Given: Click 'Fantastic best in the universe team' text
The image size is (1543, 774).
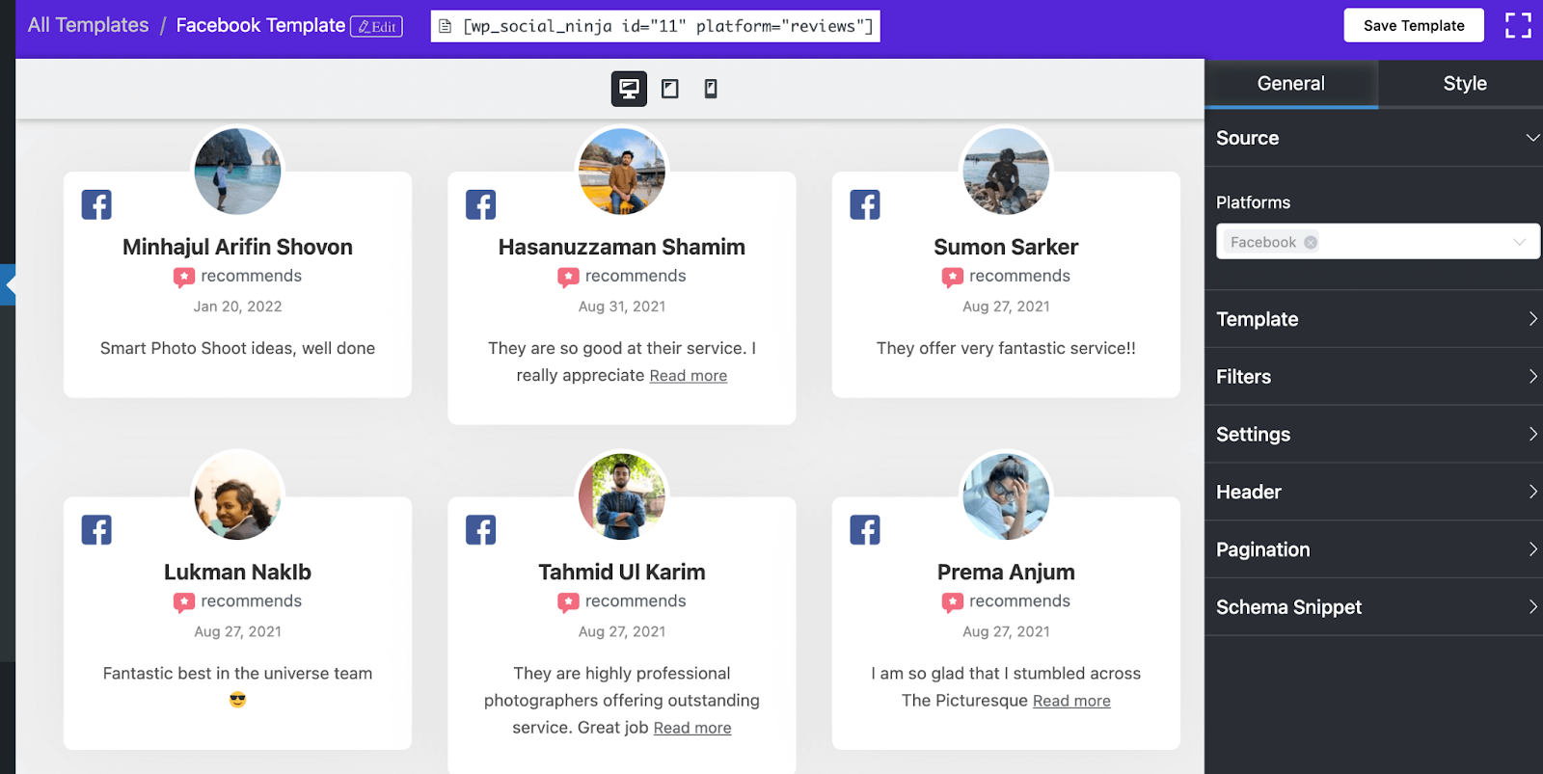Looking at the screenshot, I should [237, 673].
